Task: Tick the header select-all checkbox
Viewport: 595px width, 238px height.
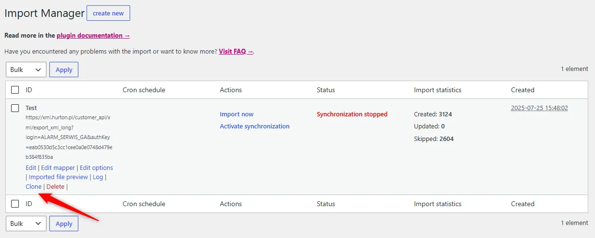Action: click(x=15, y=90)
